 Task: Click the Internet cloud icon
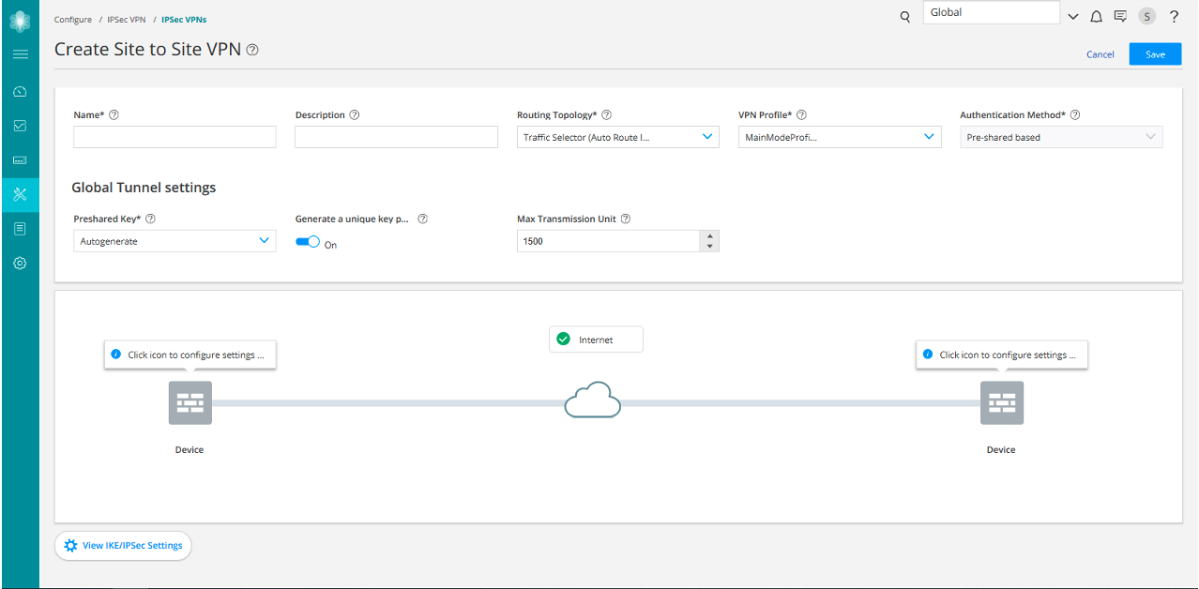pos(593,400)
